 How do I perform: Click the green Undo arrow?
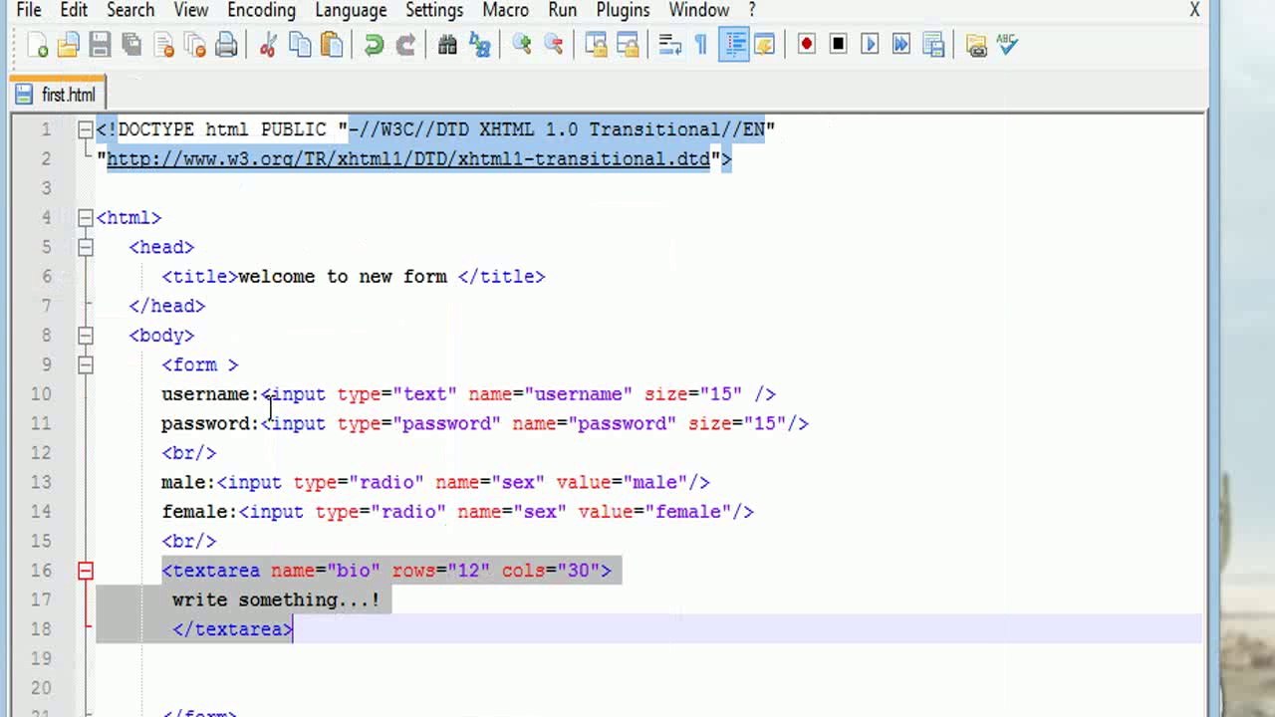(374, 45)
